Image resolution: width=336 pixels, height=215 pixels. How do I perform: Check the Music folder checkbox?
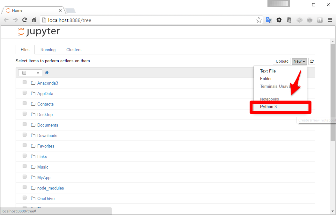25,166
